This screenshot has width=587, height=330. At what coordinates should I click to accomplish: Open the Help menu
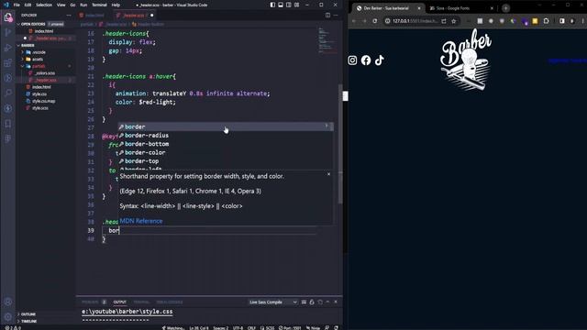click(x=116, y=5)
